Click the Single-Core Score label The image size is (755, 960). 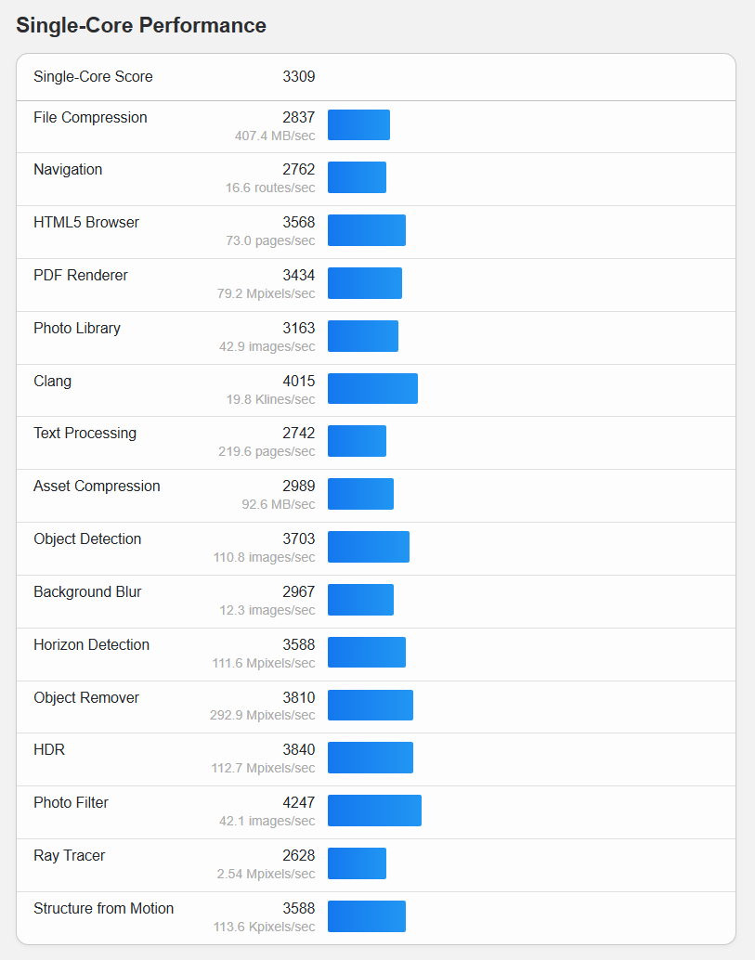coord(93,77)
